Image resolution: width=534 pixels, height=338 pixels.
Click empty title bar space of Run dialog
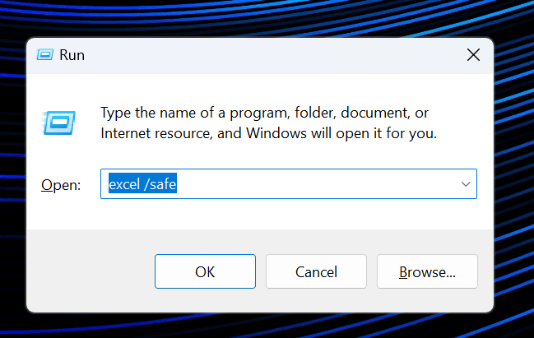(263, 56)
